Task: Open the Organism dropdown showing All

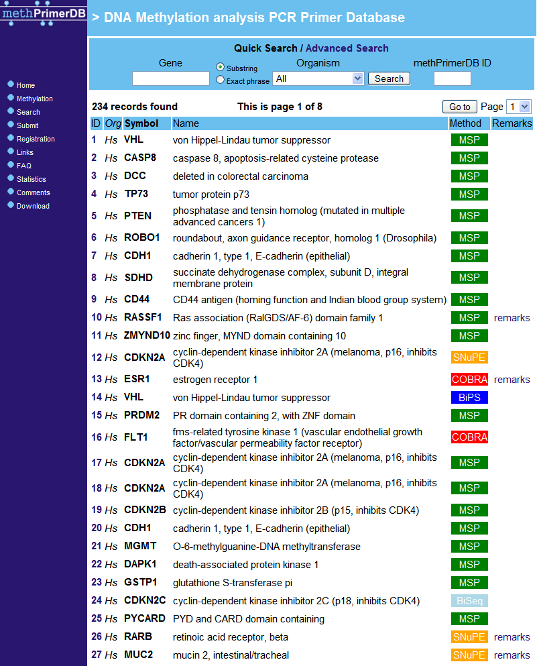Action: 318,78
